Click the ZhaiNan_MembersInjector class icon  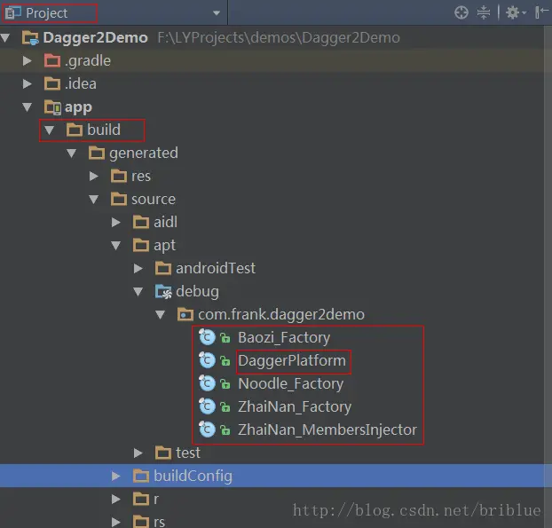point(207,429)
